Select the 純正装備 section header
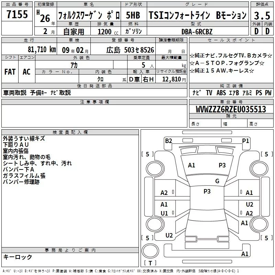275x275 pixels. pos(231,86)
